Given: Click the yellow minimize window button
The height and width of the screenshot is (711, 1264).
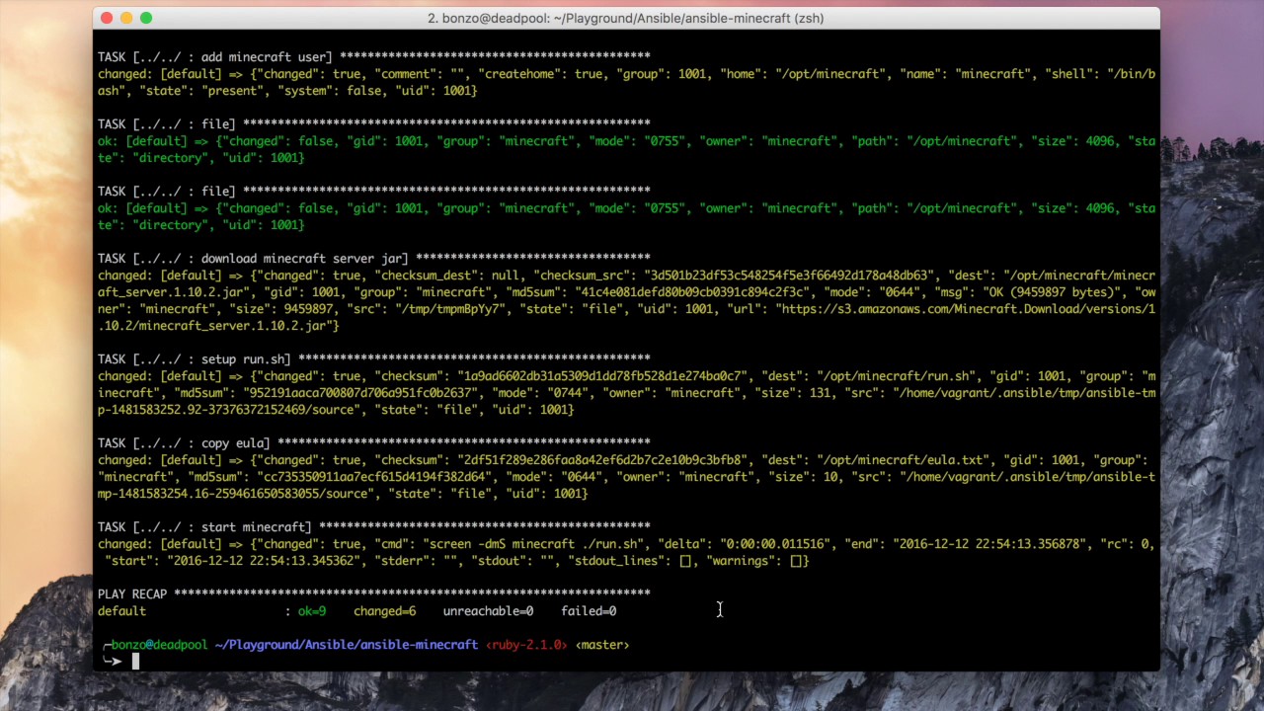Looking at the screenshot, I should click(x=126, y=18).
